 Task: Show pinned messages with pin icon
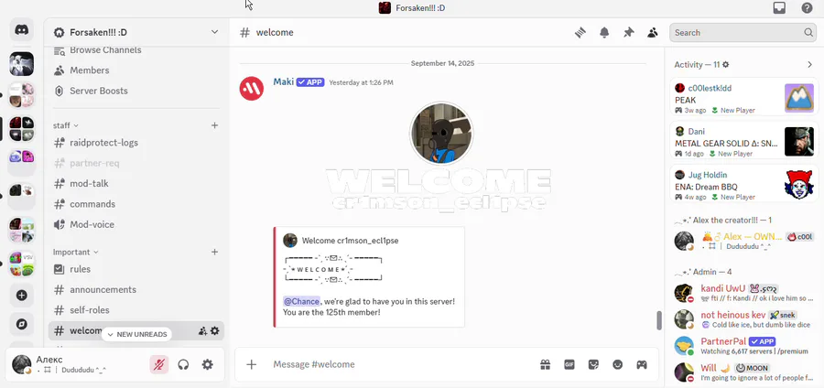click(628, 33)
